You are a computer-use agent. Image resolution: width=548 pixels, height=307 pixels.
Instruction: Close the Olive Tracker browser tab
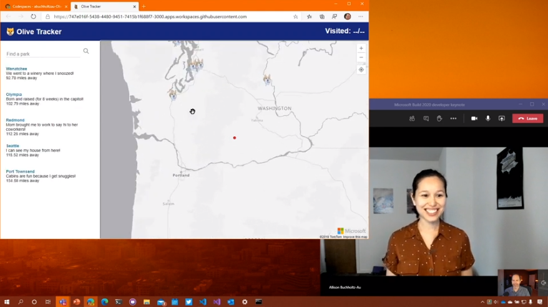tap(135, 7)
